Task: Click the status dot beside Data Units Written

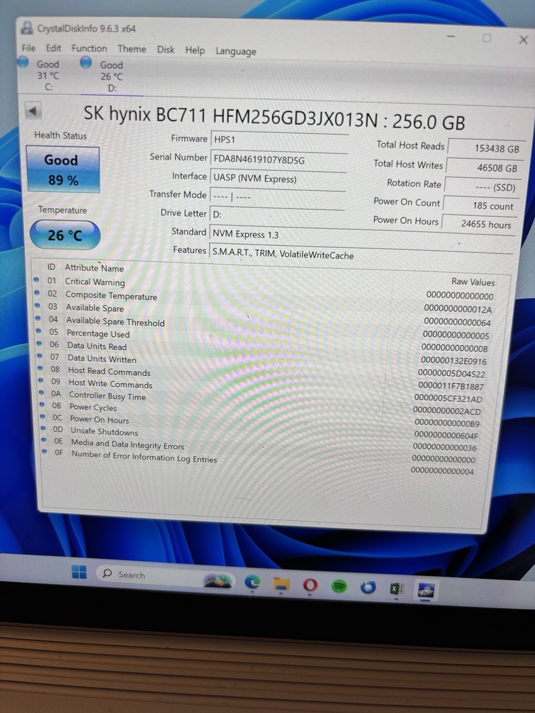Action: click(40, 356)
